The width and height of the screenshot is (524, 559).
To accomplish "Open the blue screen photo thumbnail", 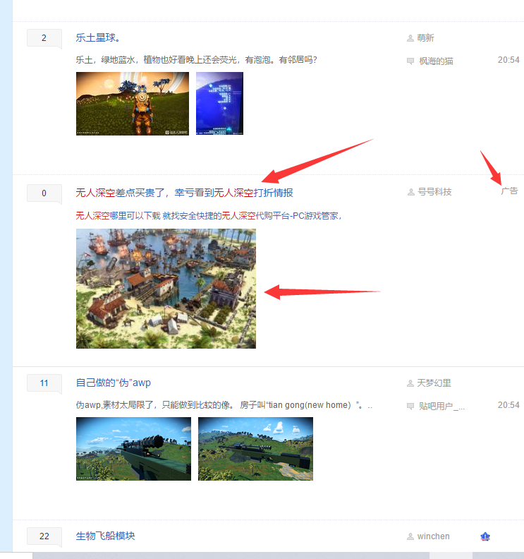I will tap(219, 103).
